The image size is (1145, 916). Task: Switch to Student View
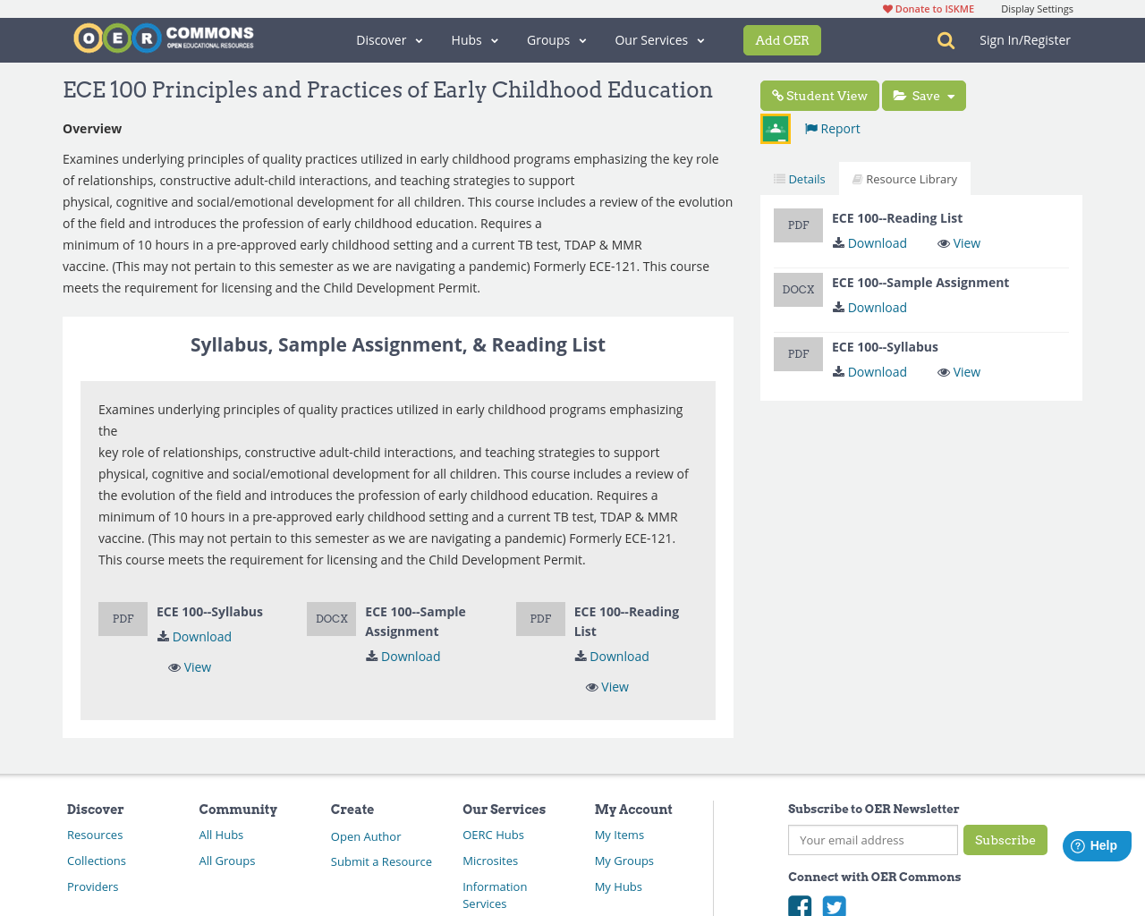coord(819,96)
